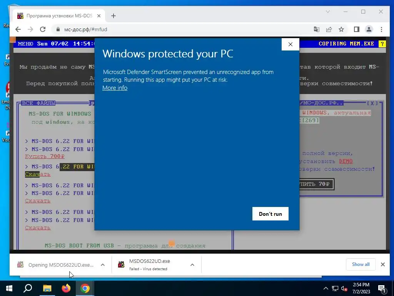The image size is (394, 296).
Task: Close the downloads bar
Action: tap(383, 264)
